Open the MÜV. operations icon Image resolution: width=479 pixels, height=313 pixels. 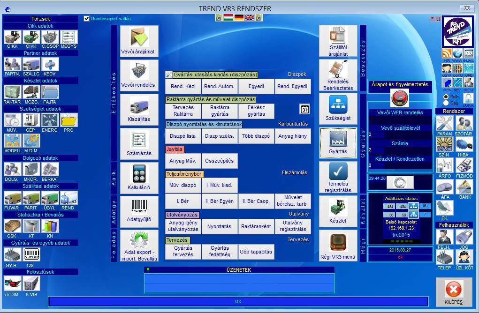tap(13, 120)
